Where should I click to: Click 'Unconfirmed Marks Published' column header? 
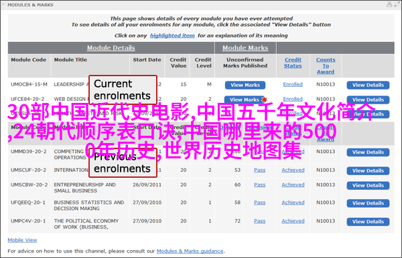245,63
